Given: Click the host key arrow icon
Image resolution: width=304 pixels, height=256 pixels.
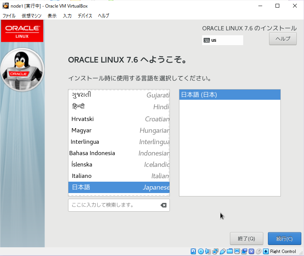Looking at the screenshot, I should click(x=266, y=251).
